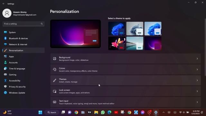Open File Explorer from taskbar

coord(96,112)
